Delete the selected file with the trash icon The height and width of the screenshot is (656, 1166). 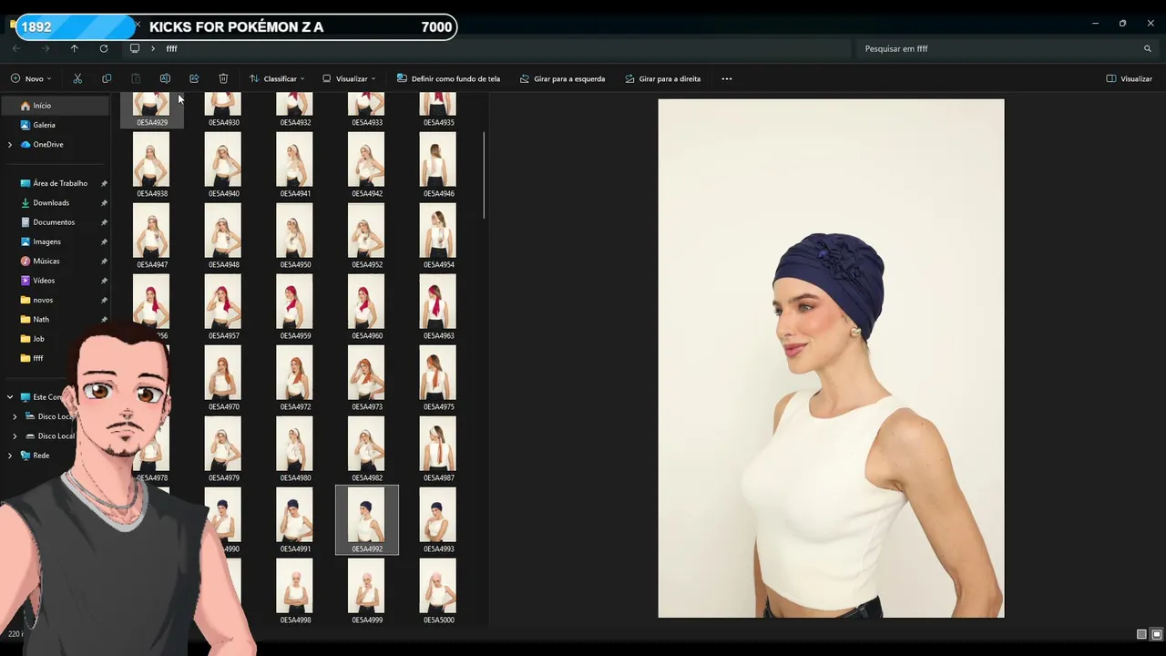[223, 78]
